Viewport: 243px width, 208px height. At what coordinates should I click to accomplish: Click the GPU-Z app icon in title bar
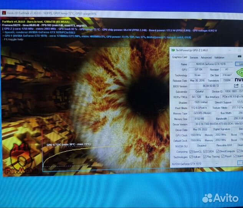pyautogui.click(x=173, y=50)
